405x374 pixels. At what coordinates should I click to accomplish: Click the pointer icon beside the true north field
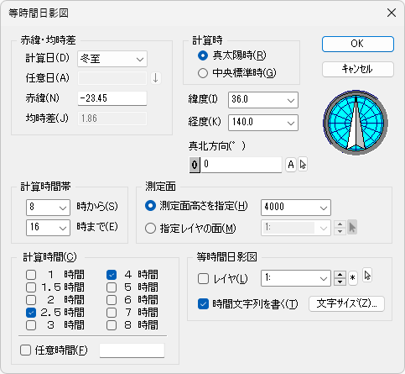(303, 165)
